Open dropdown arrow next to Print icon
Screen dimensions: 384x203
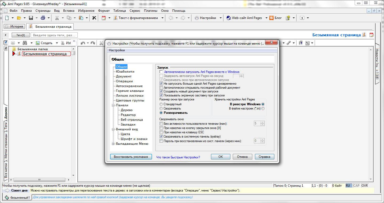point(49,18)
